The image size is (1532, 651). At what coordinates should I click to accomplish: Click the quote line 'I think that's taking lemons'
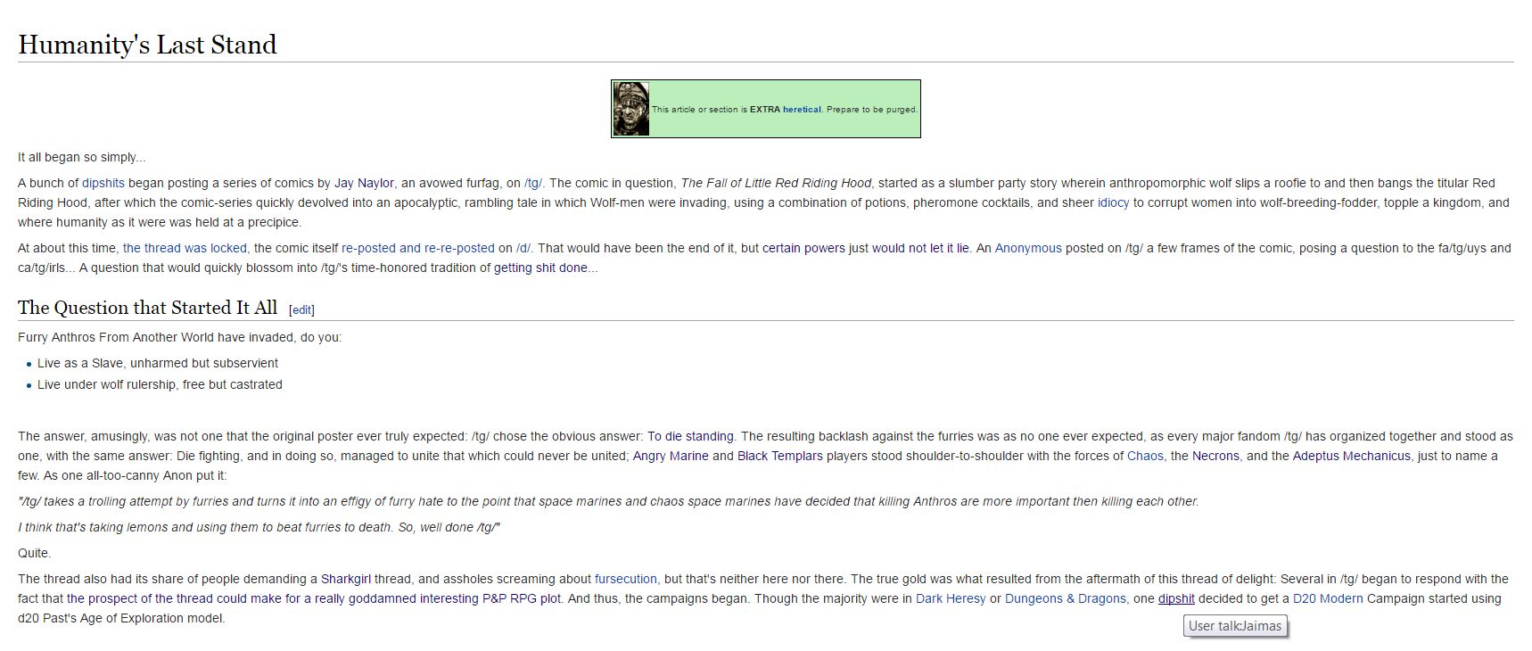tap(259, 527)
